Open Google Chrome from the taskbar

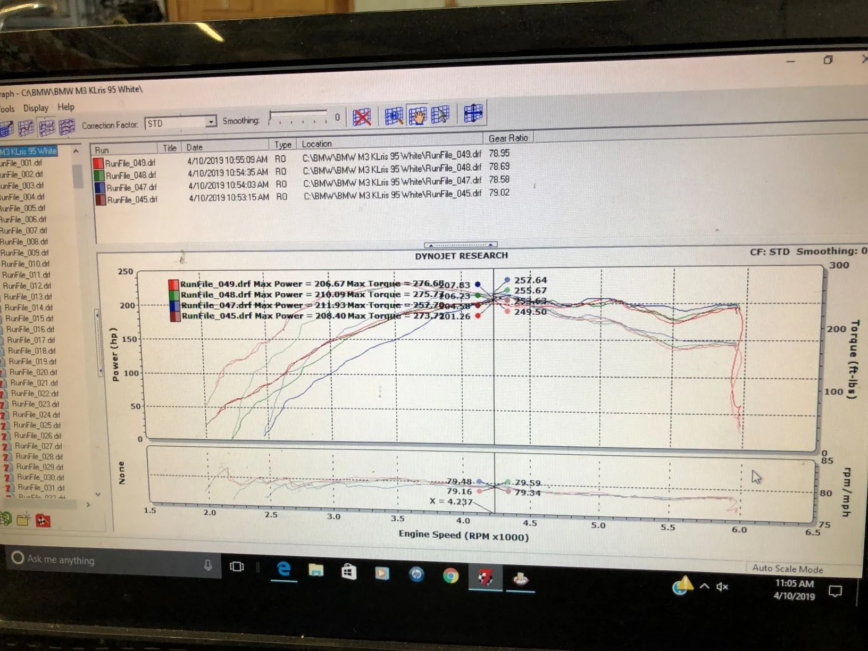(450, 575)
